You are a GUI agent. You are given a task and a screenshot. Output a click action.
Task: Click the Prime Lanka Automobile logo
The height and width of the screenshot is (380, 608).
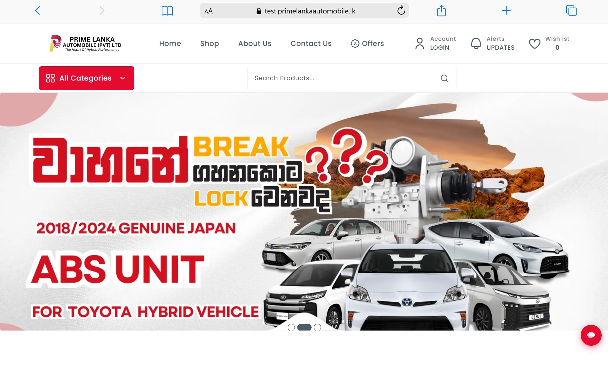(86, 43)
